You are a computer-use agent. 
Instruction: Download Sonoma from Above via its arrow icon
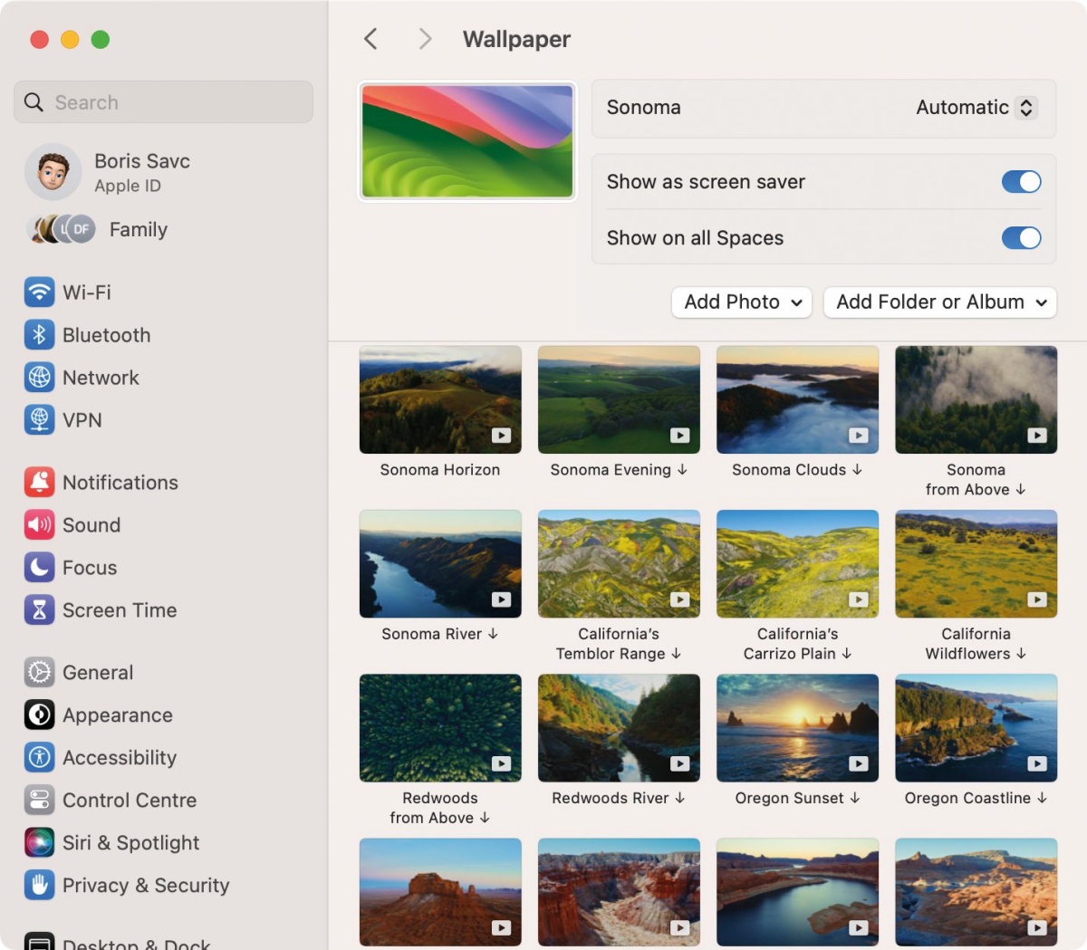(x=1020, y=489)
